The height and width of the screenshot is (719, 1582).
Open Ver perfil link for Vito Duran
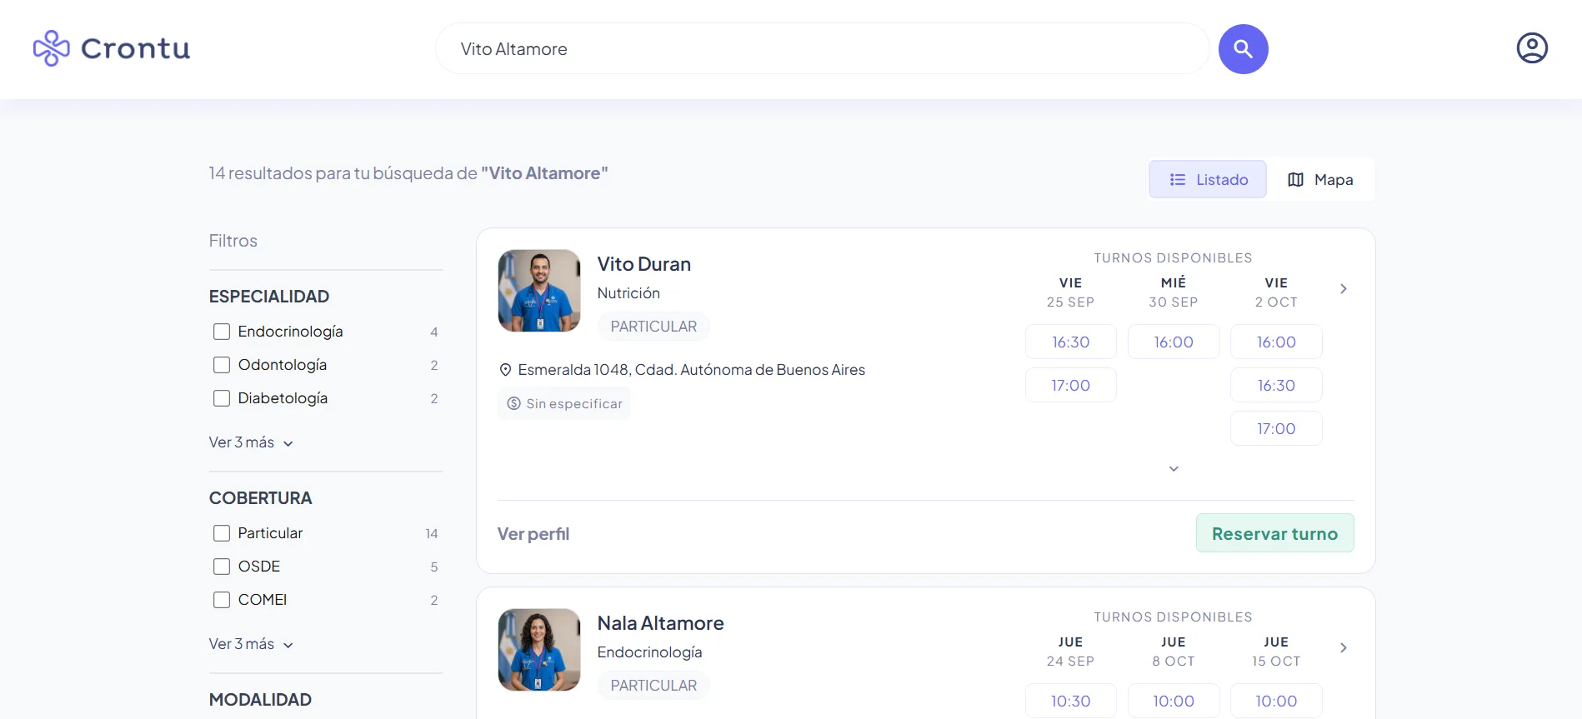(533, 534)
